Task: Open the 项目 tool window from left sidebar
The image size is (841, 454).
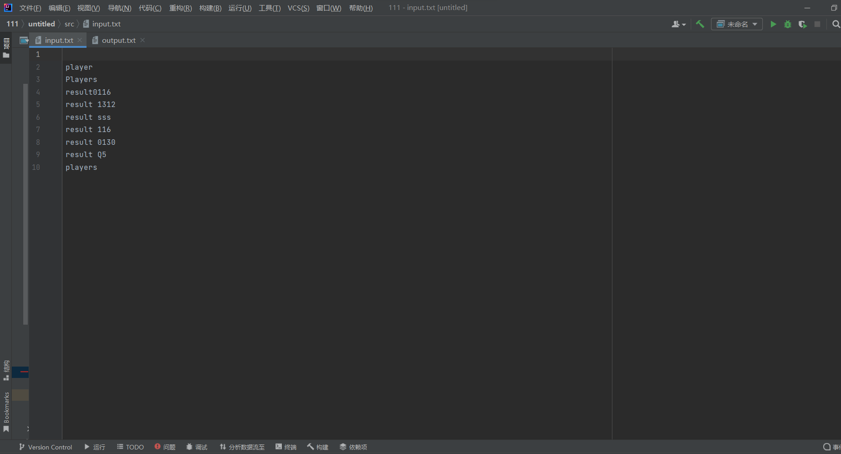Action: pos(6,48)
